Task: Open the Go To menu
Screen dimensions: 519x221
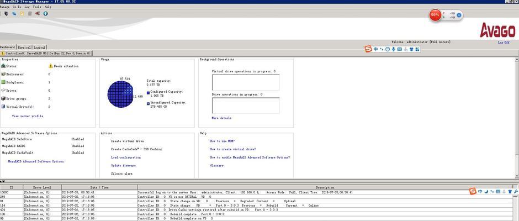Action: (x=17, y=7)
